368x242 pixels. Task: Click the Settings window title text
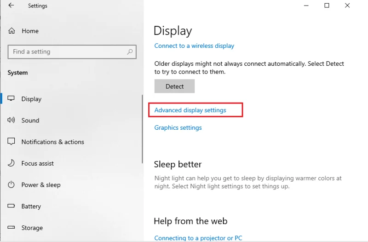pos(38,6)
